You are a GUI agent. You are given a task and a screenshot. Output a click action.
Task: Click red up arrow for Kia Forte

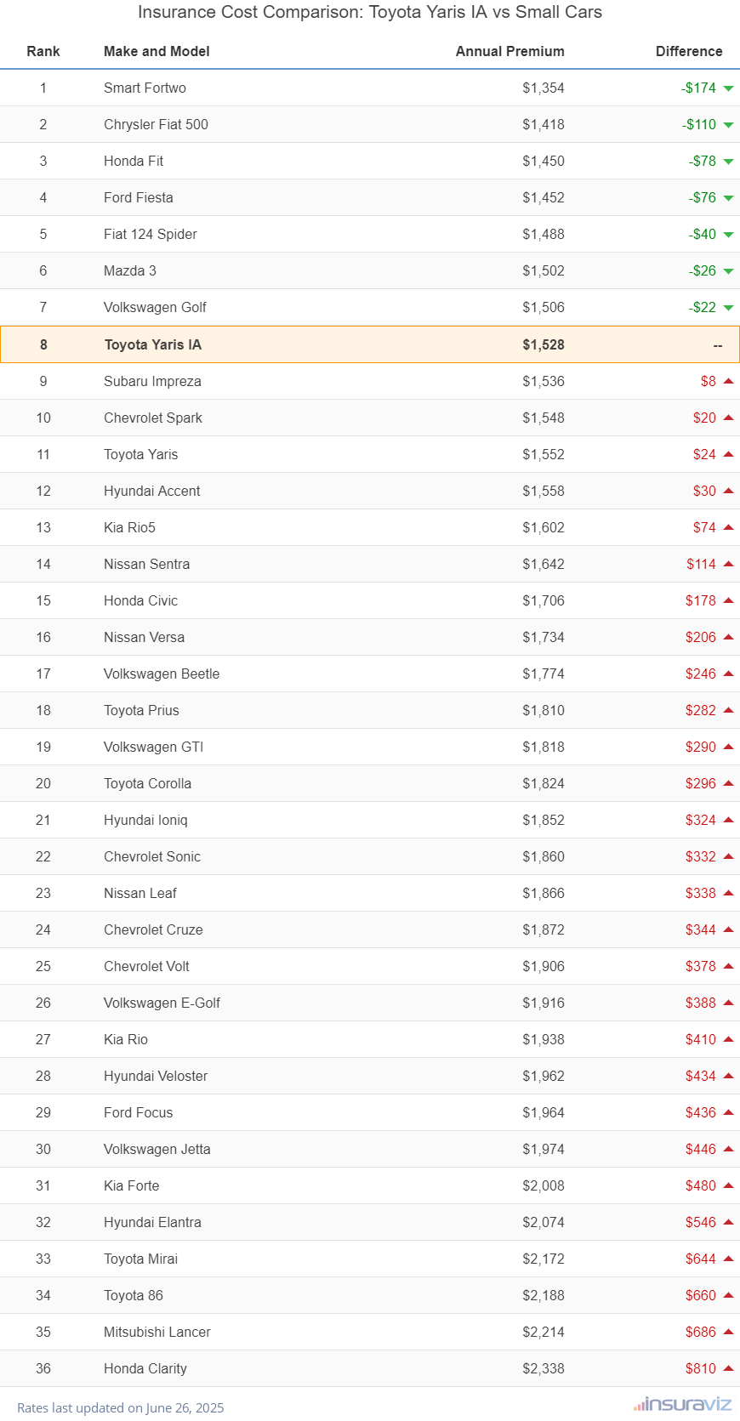[728, 1185]
